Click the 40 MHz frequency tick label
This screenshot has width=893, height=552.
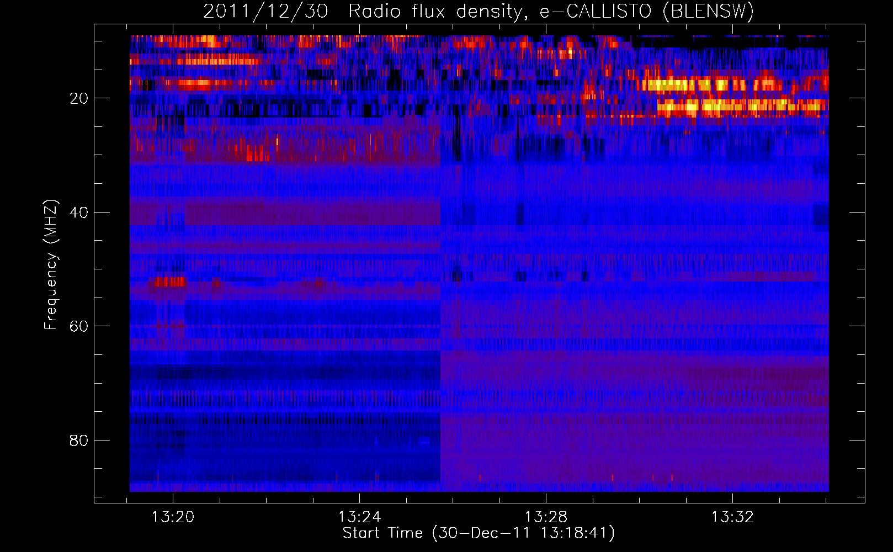79,213
